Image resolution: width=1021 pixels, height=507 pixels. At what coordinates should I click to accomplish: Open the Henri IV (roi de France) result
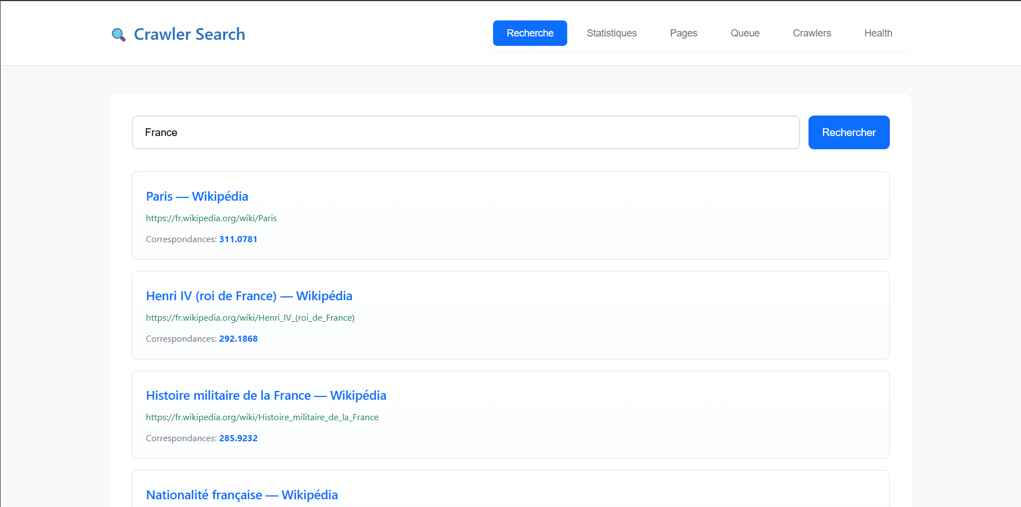(249, 296)
